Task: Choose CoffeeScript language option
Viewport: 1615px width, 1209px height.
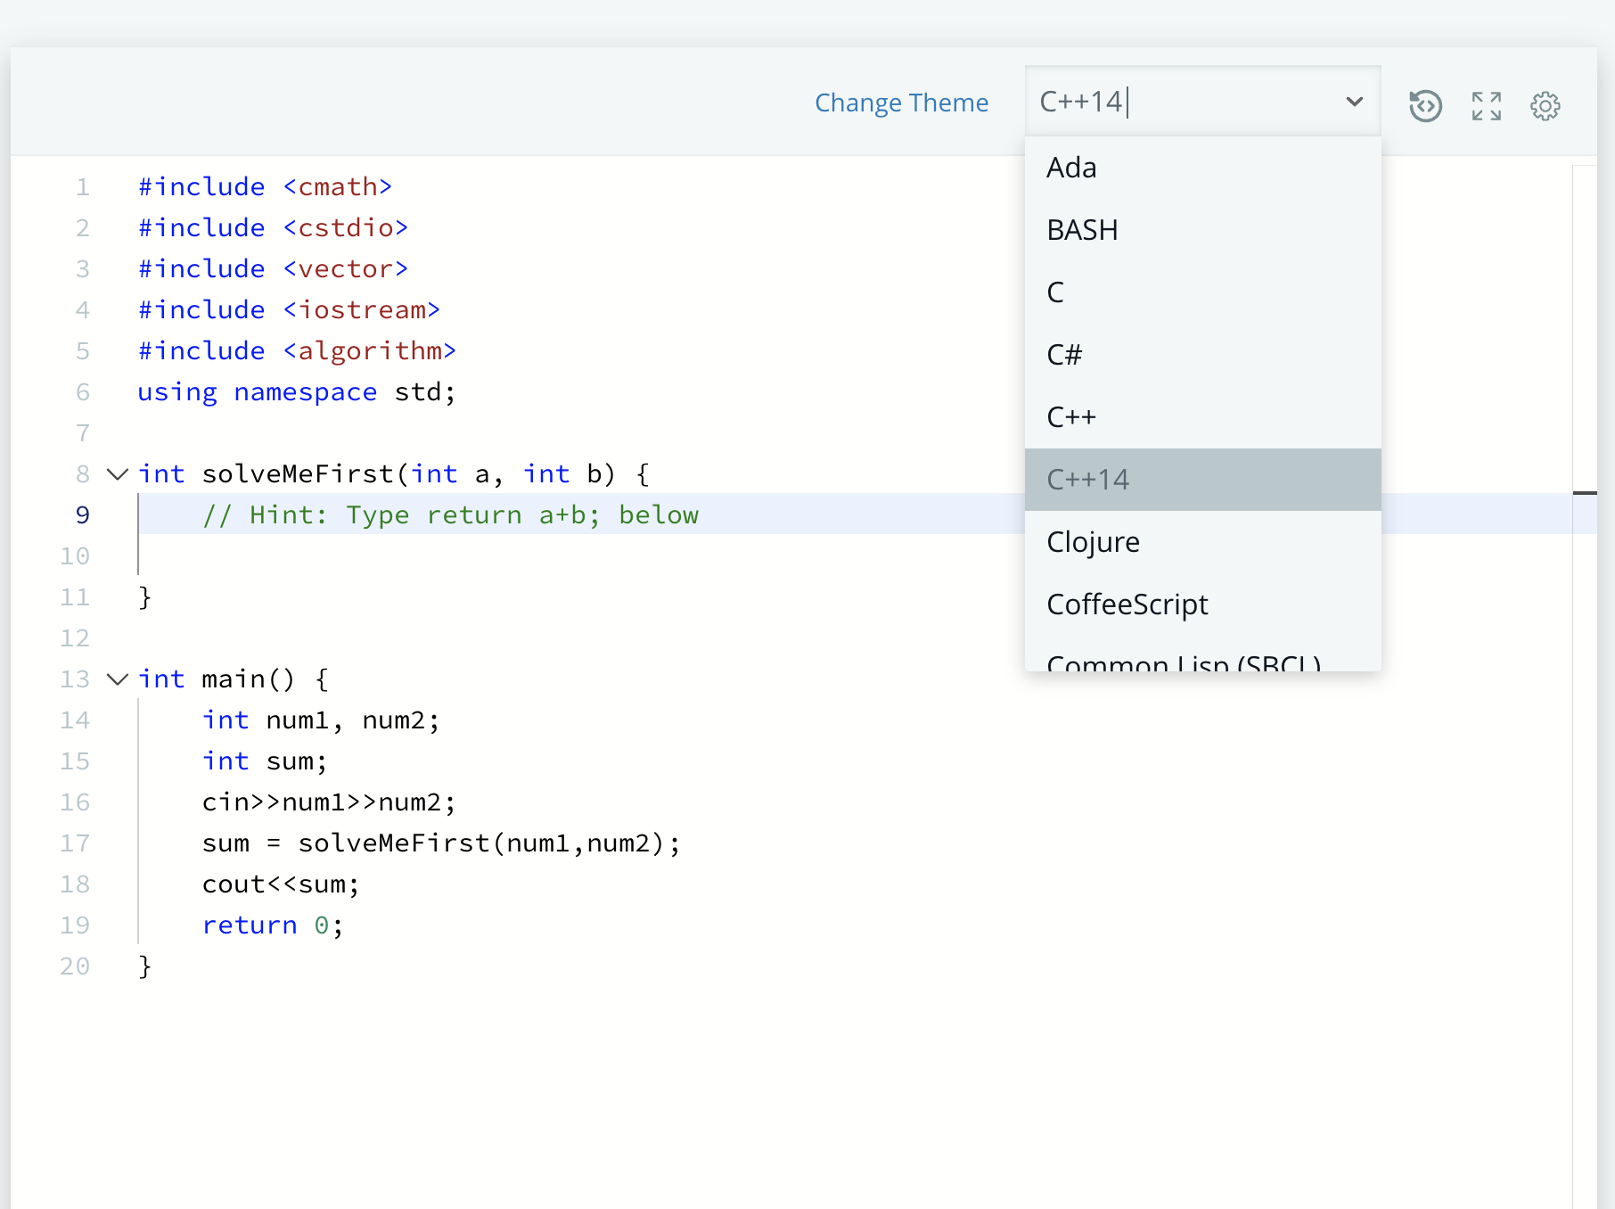Action: click(1202, 604)
